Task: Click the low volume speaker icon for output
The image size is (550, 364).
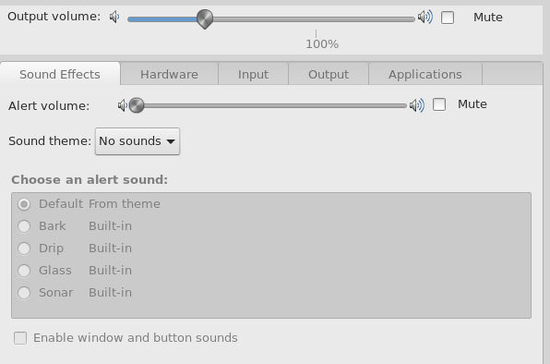Action: tap(114, 17)
